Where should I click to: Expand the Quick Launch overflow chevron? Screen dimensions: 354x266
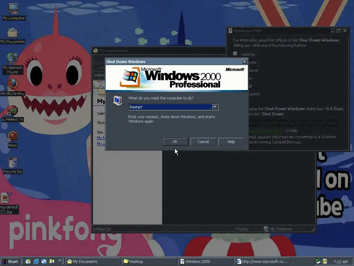click(x=59, y=260)
